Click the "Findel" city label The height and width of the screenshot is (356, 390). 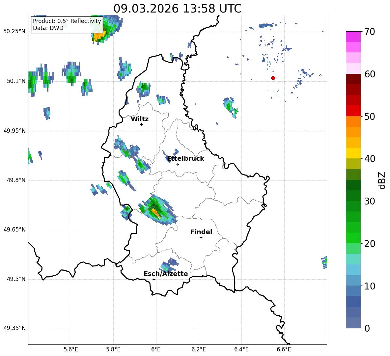(201, 232)
